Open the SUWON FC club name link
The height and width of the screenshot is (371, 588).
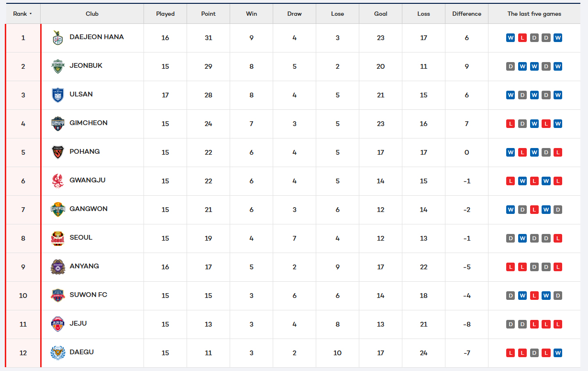88,295
